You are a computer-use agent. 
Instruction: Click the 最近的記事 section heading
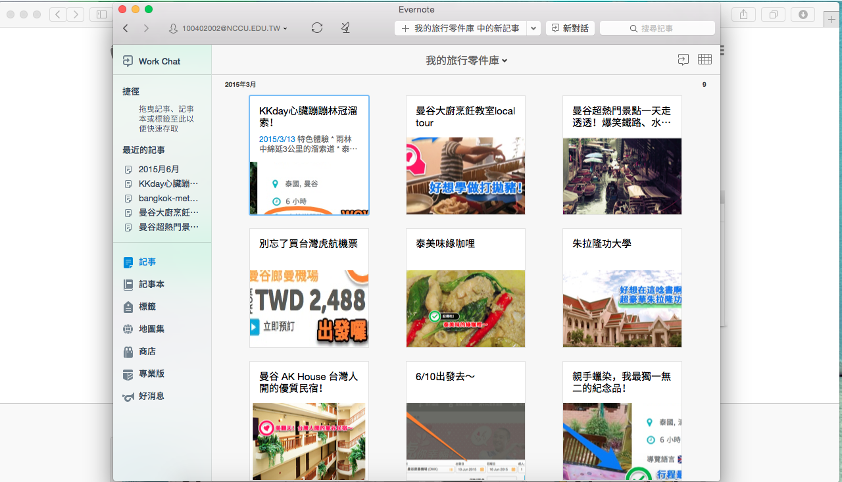pyautogui.click(x=144, y=150)
